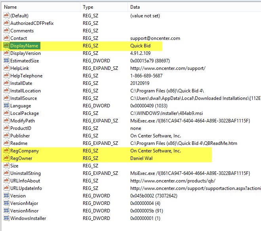261x231 pixels.
Task: Click the 'Quick Bid' data cell
Action: coord(140,46)
